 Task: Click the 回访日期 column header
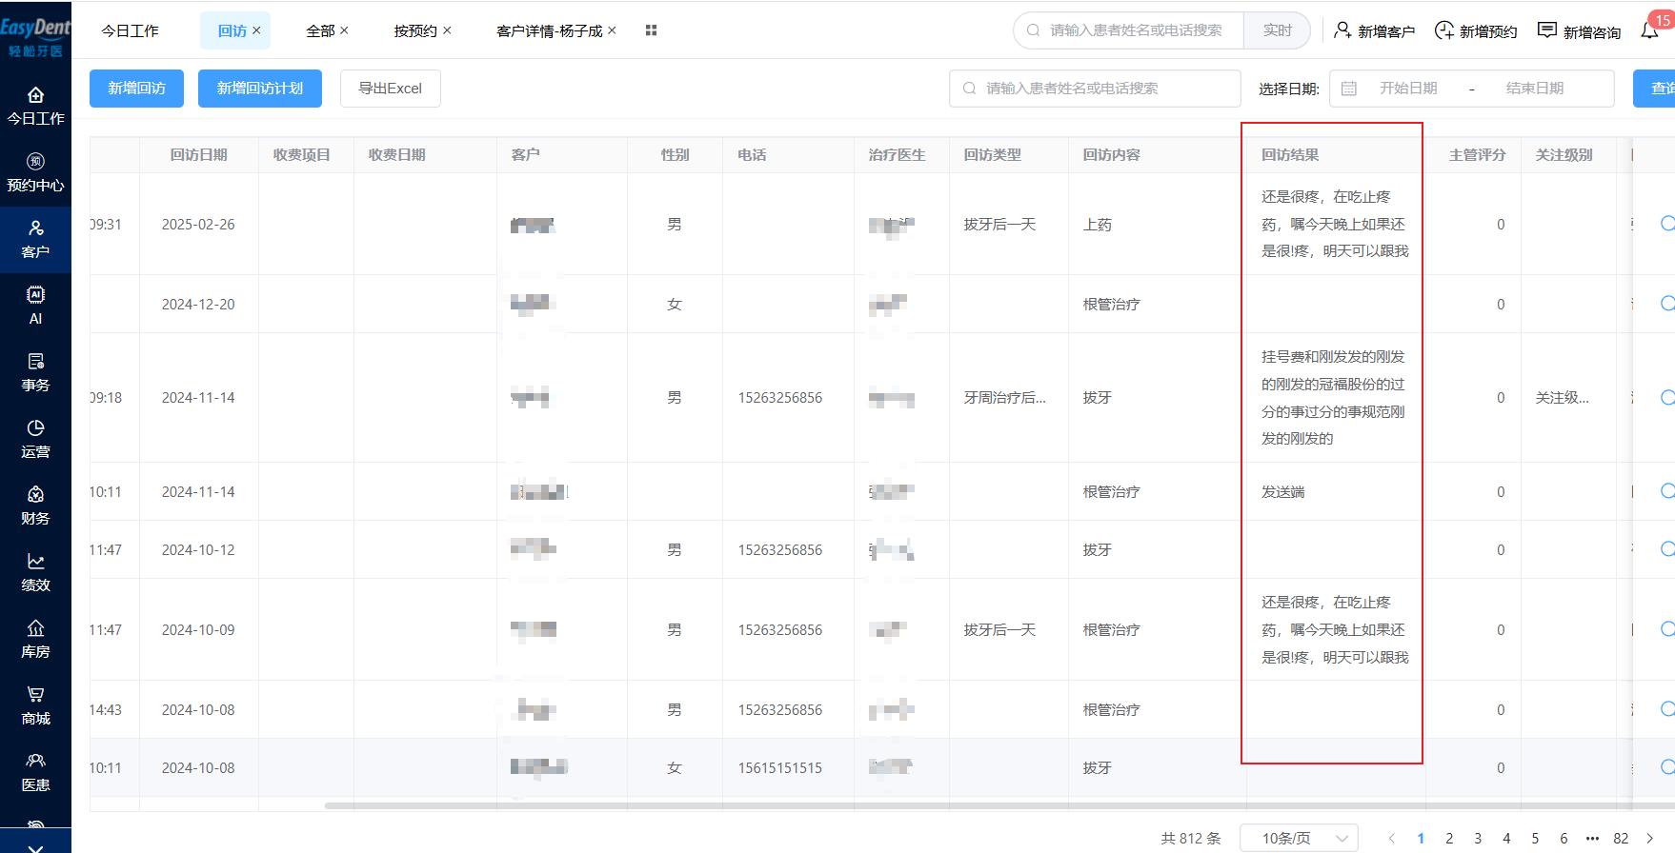click(x=198, y=154)
